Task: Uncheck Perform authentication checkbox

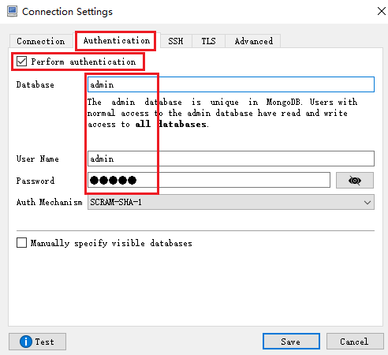Action: pos(21,62)
